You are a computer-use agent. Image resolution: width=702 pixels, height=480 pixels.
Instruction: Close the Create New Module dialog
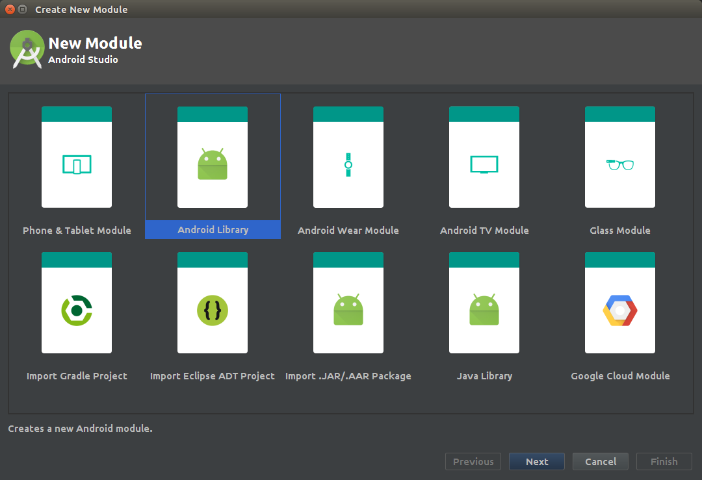(10, 9)
